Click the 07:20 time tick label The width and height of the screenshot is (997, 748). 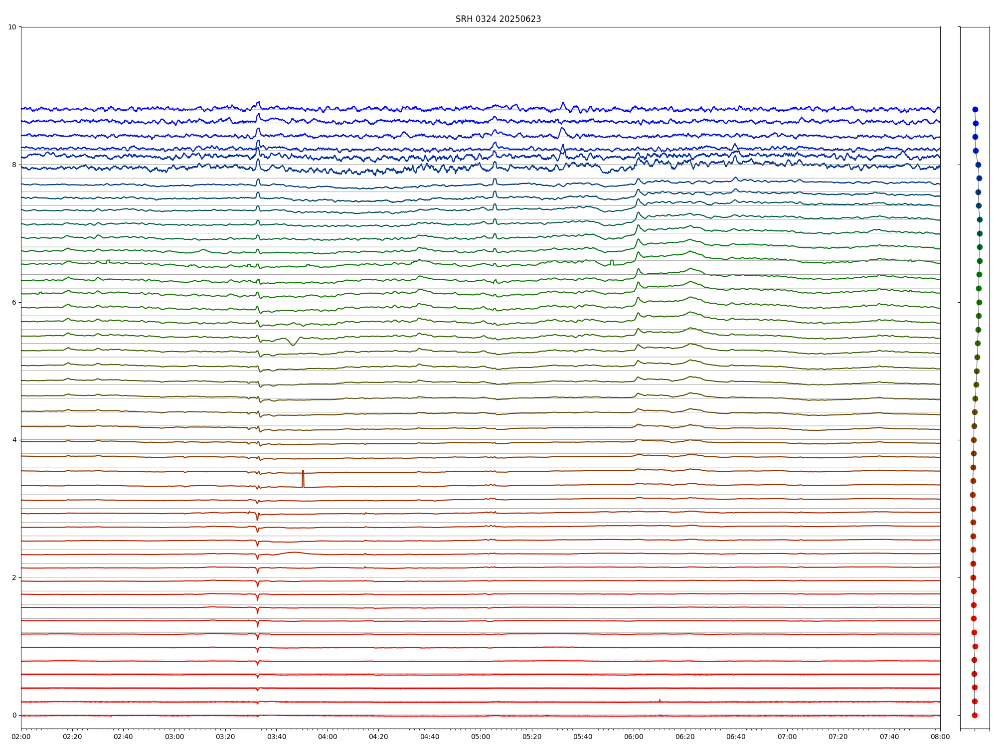838,737
